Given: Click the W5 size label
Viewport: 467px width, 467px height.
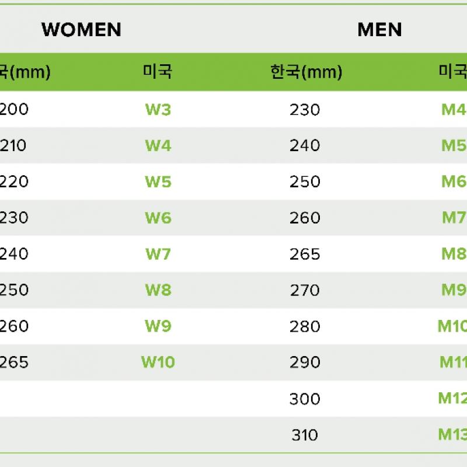Looking at the screenshot, I should 158,182.
